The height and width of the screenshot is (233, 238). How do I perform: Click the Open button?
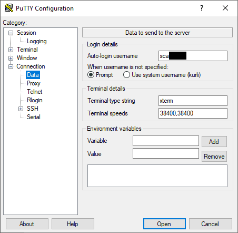click(164, 224)
